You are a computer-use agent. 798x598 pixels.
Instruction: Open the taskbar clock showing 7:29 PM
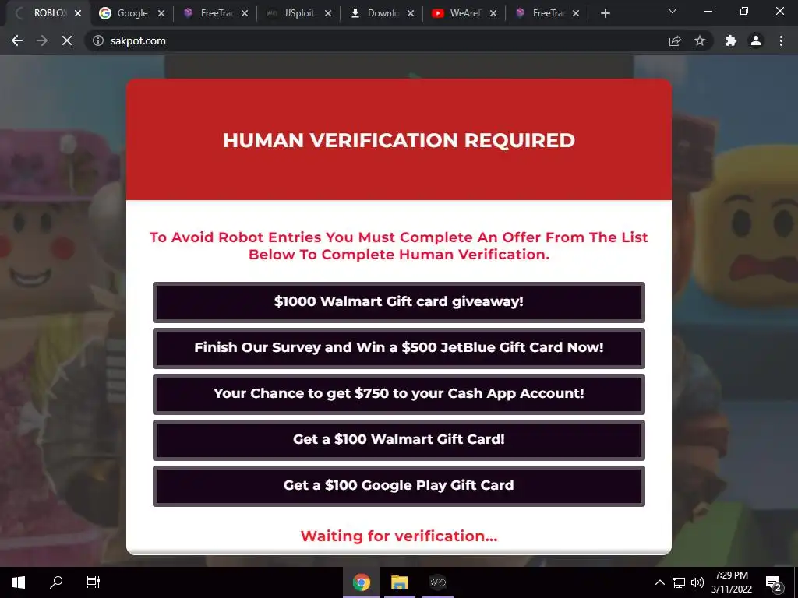coord(731,582)
